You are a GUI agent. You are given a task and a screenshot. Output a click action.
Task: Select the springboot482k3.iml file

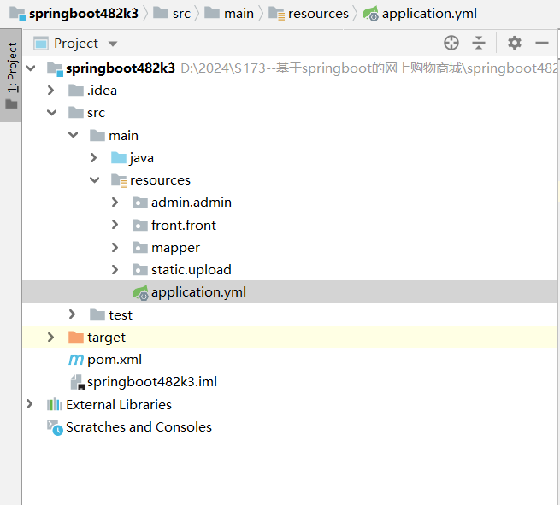(x=145, y=382)
